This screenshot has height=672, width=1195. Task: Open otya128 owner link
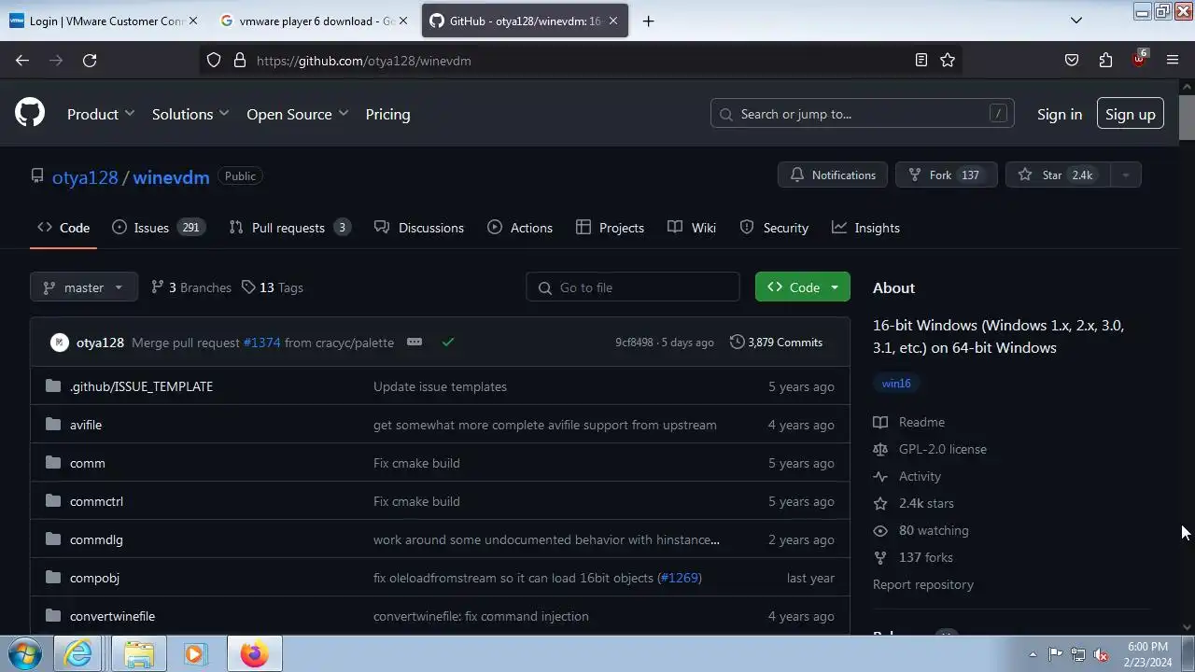click(85, 176)
